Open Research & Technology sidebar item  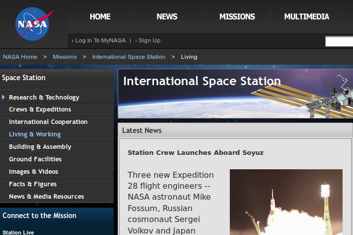(x=57, y=97)
